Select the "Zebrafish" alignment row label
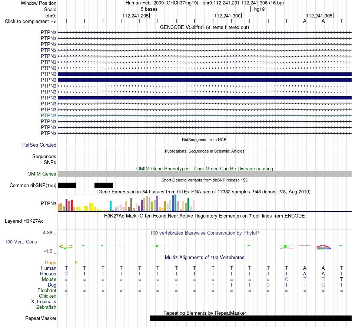Image resolution: width=352 pixels, height=327 pixels. point(46,307)
